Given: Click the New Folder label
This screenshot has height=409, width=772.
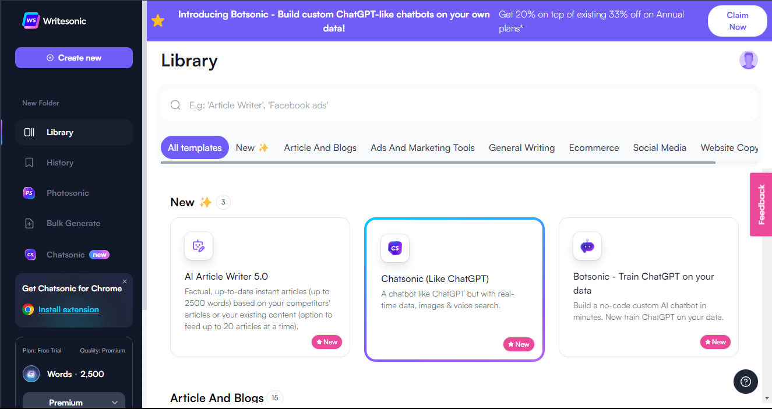Looking at the screenshot, I should tap(41, 103).
